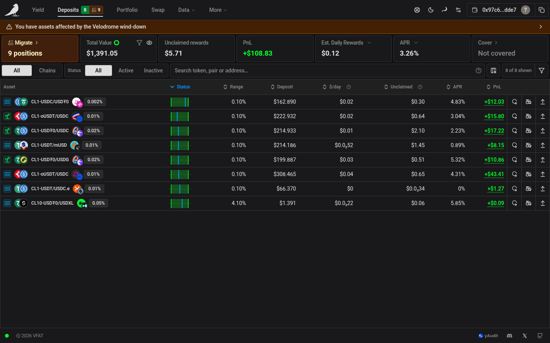Expand the APR card dropdown
Image resolution: width=550 pixels, height=343 pixels.
tap(416, 43)
